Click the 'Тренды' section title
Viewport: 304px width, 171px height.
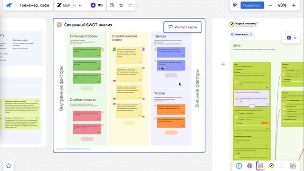tap(160, 36)
